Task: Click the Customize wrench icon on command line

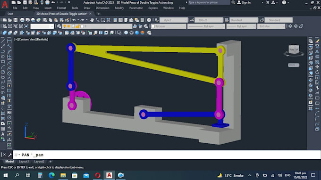Action: point(9,155)
